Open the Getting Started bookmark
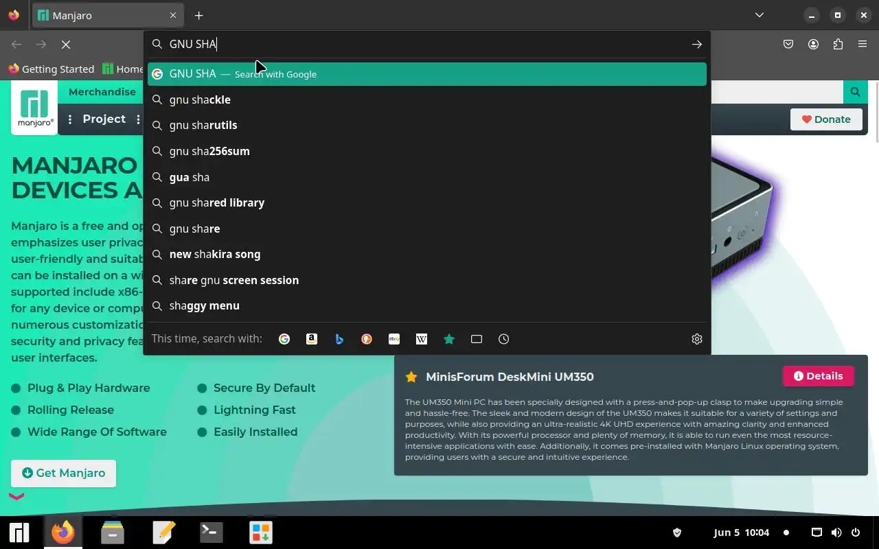This screenshot has width=879, height=549. pyautogui.click(x=51, y=69)
